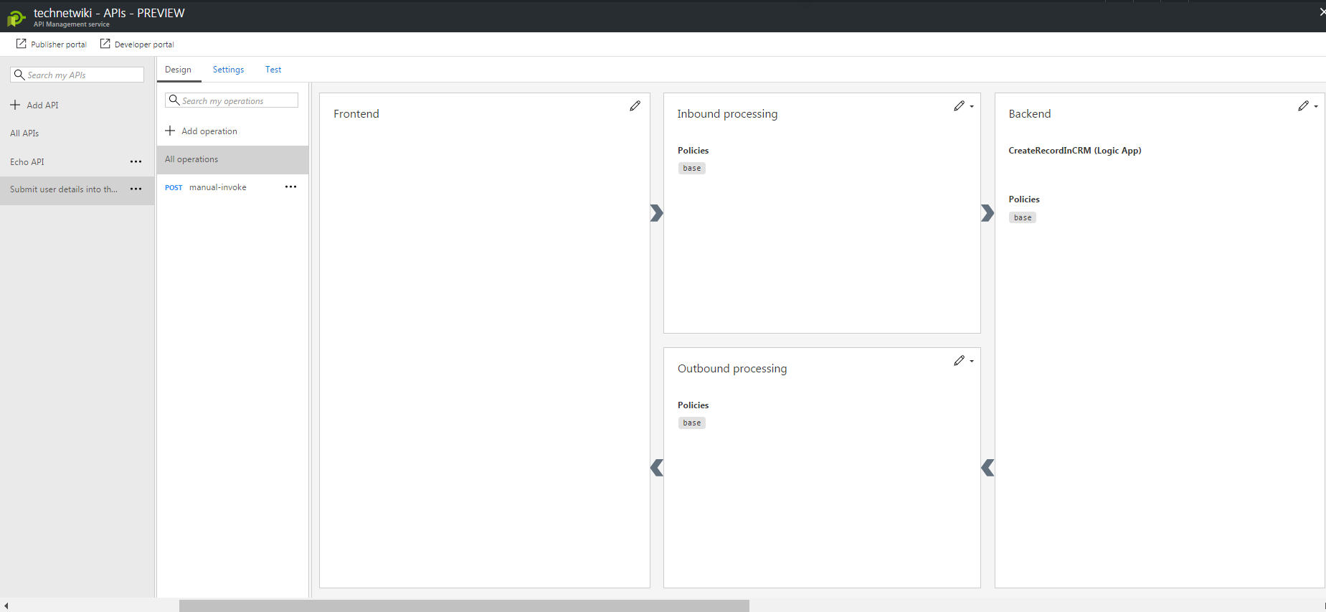Click the Policies label under Inbound processing
The height and width of the screenshot is (612, 1326).
click(693, 151)
